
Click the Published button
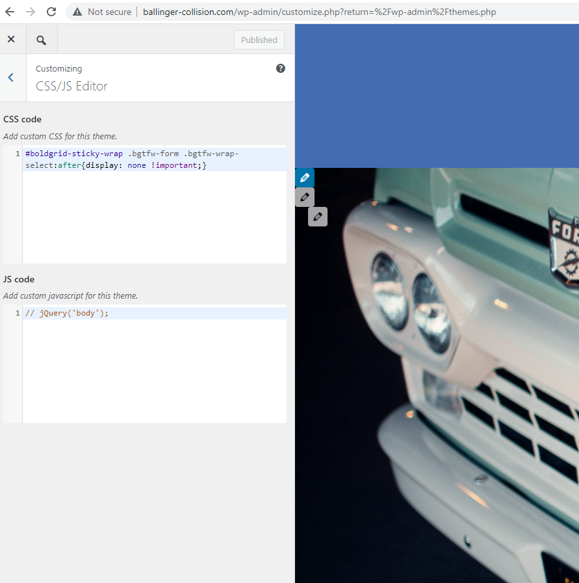(259, 40)
